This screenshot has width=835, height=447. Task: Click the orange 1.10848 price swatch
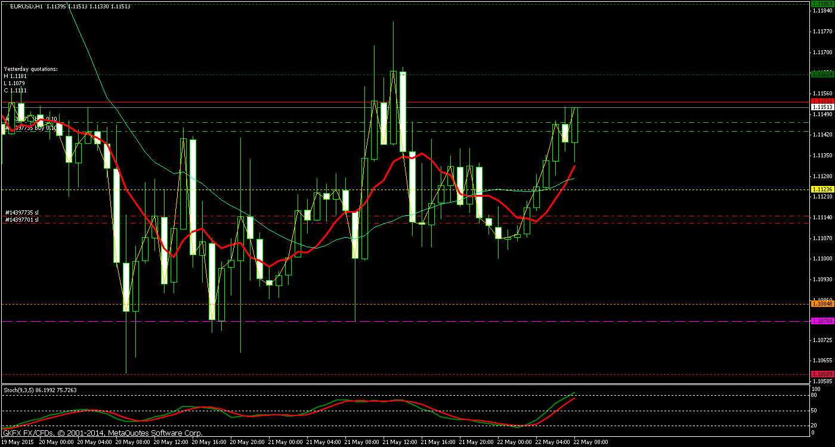pos(819,305)
